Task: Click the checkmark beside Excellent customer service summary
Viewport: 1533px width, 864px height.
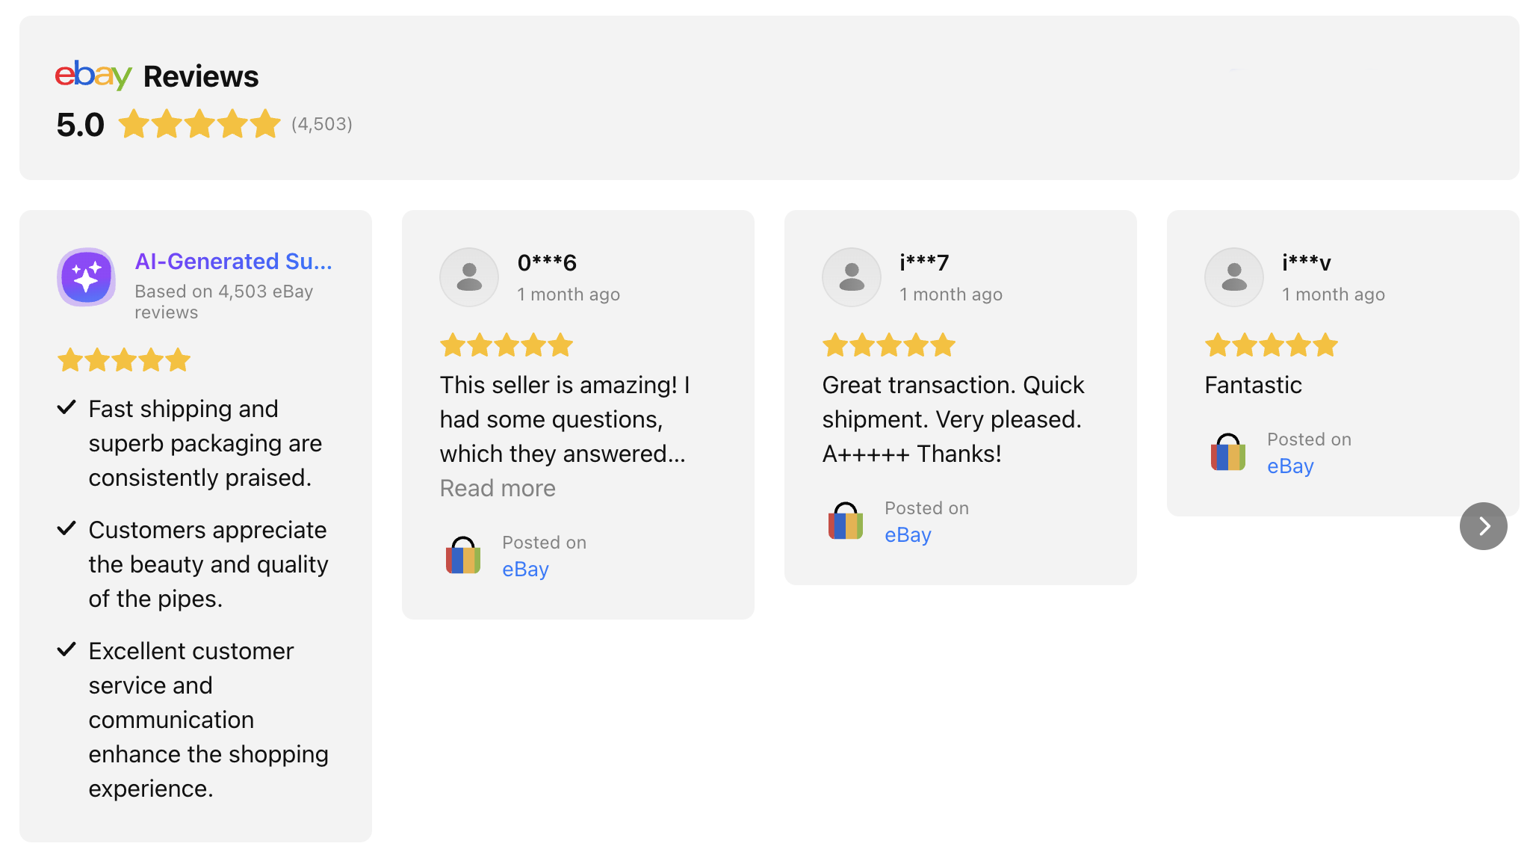Action: click(x=66, y=650)
